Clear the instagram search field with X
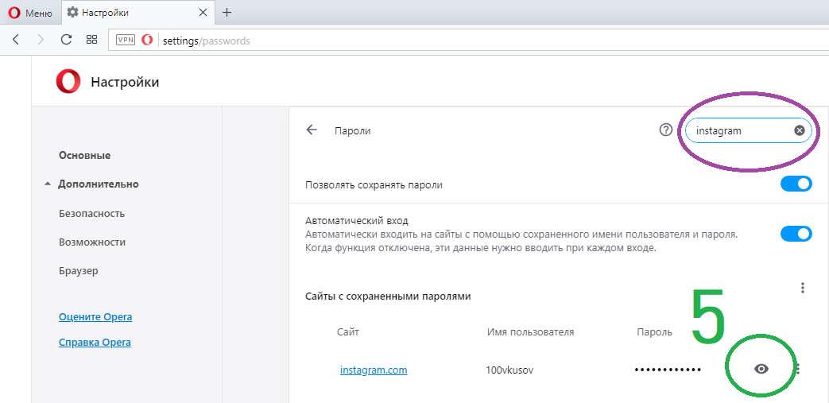The height and width of the screenshot is (403, 829). click(799, 130)
